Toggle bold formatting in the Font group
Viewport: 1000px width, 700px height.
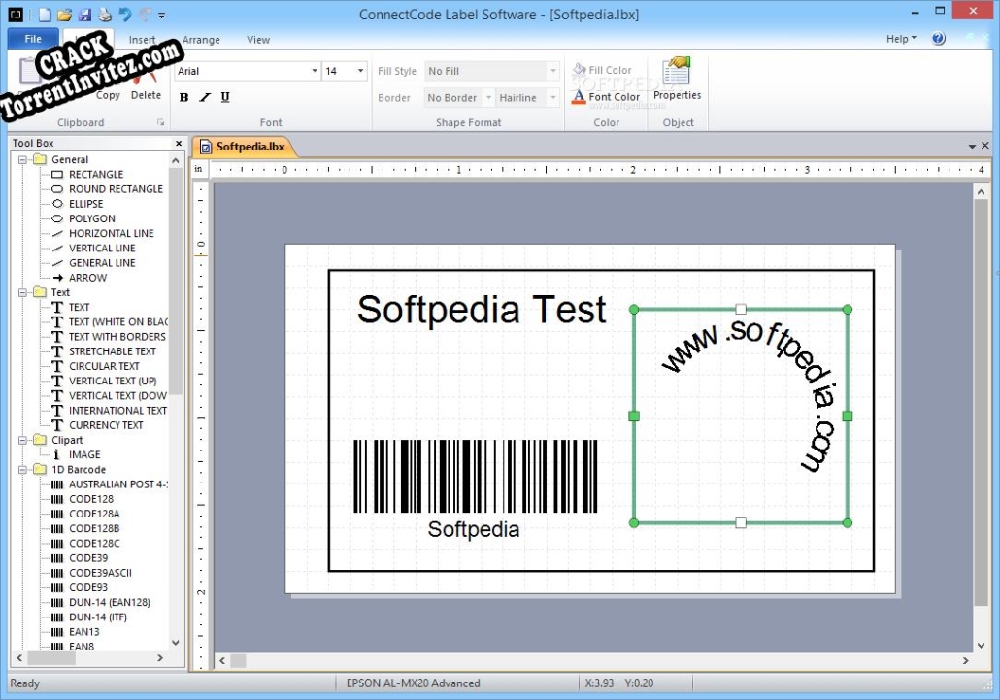183,97
